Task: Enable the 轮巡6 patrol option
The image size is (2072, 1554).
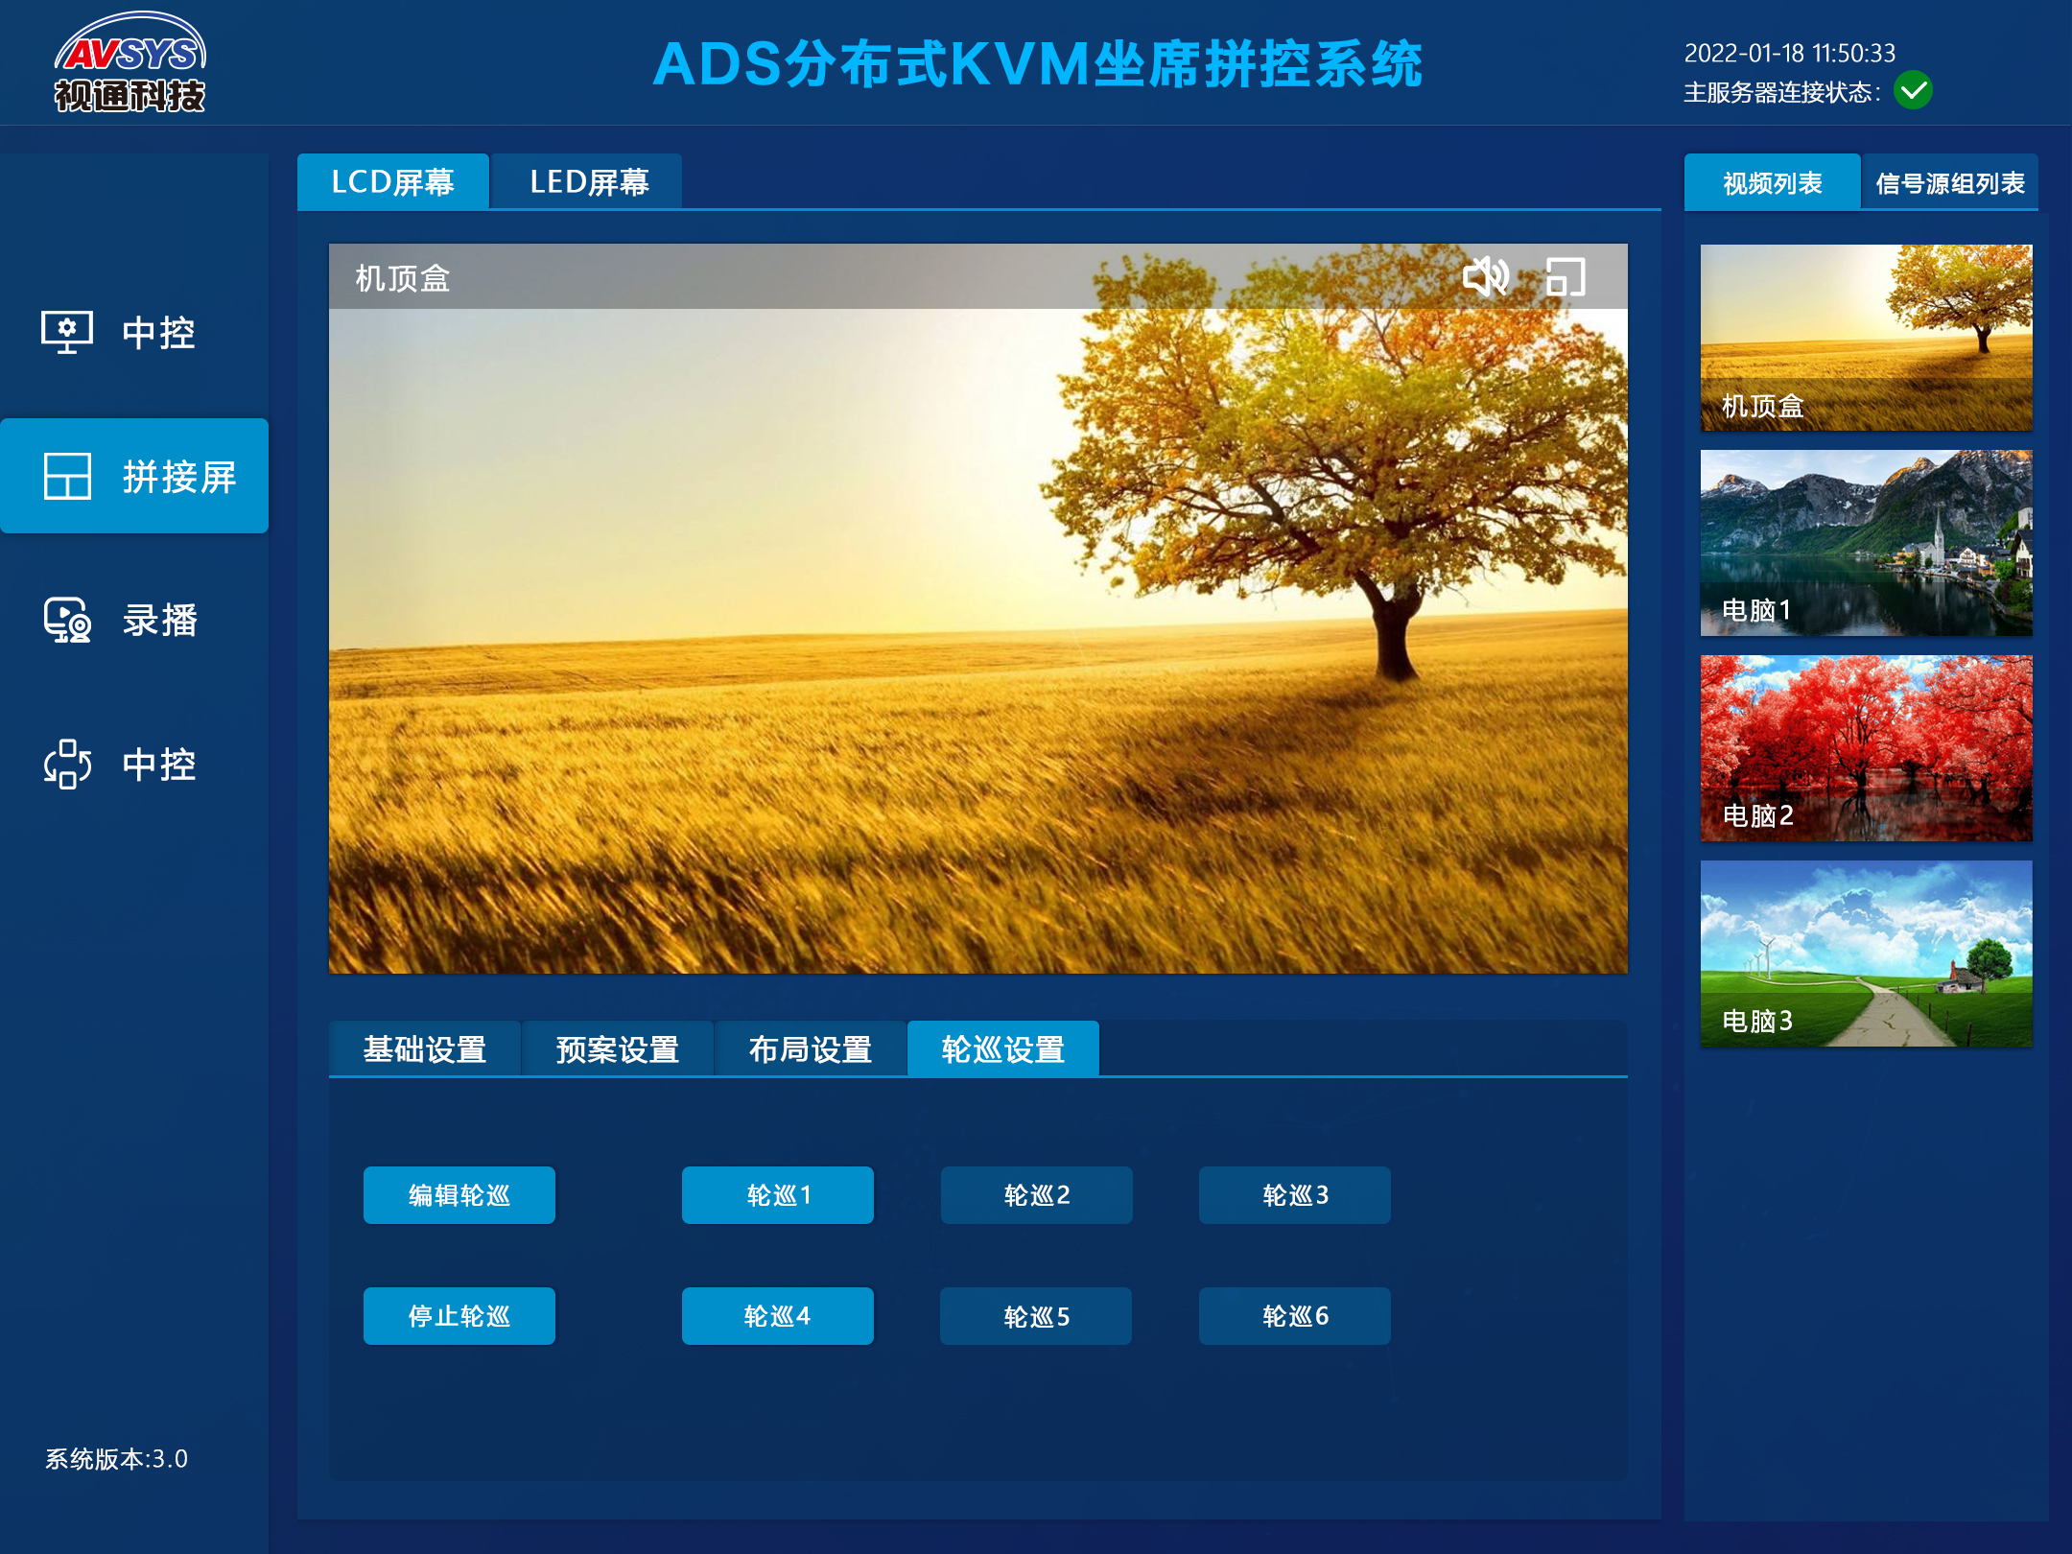Action: coord(1294,1315)
